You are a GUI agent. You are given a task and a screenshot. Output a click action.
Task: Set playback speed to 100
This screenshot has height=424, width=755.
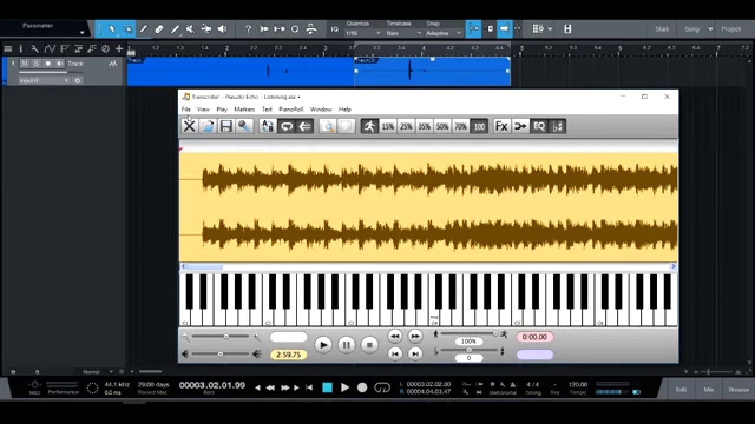pos(479,126)
